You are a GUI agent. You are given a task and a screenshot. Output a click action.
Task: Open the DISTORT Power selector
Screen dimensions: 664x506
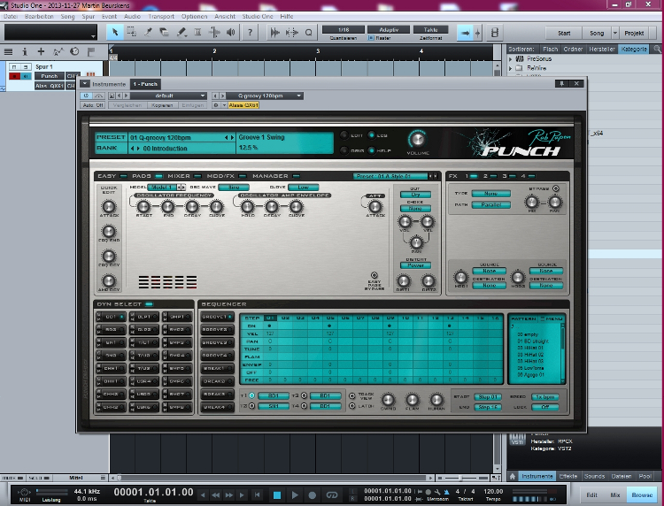pyautogui.click(x=415, y=265)
